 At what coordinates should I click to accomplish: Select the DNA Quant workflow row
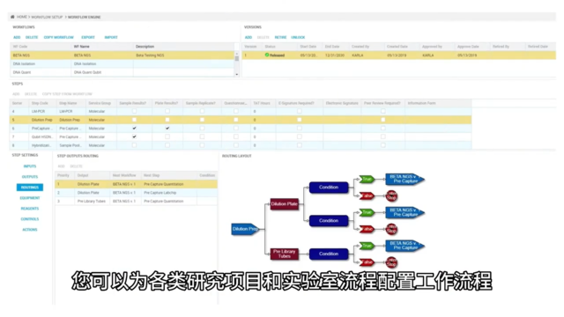coord(122,72)
